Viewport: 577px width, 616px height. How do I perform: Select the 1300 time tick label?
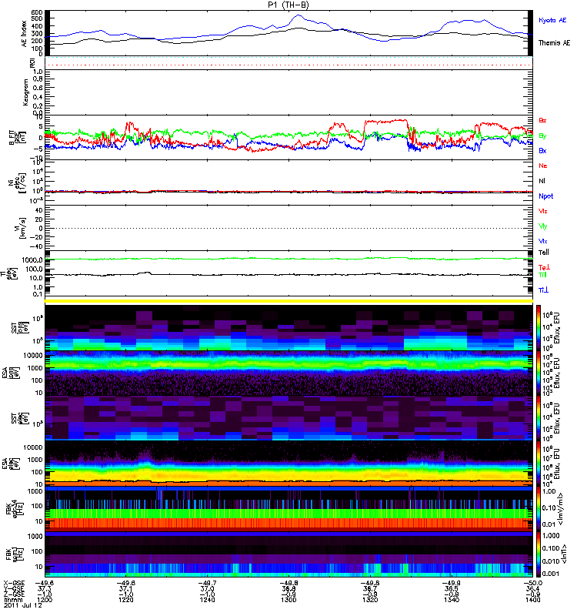tap(288, 600)
